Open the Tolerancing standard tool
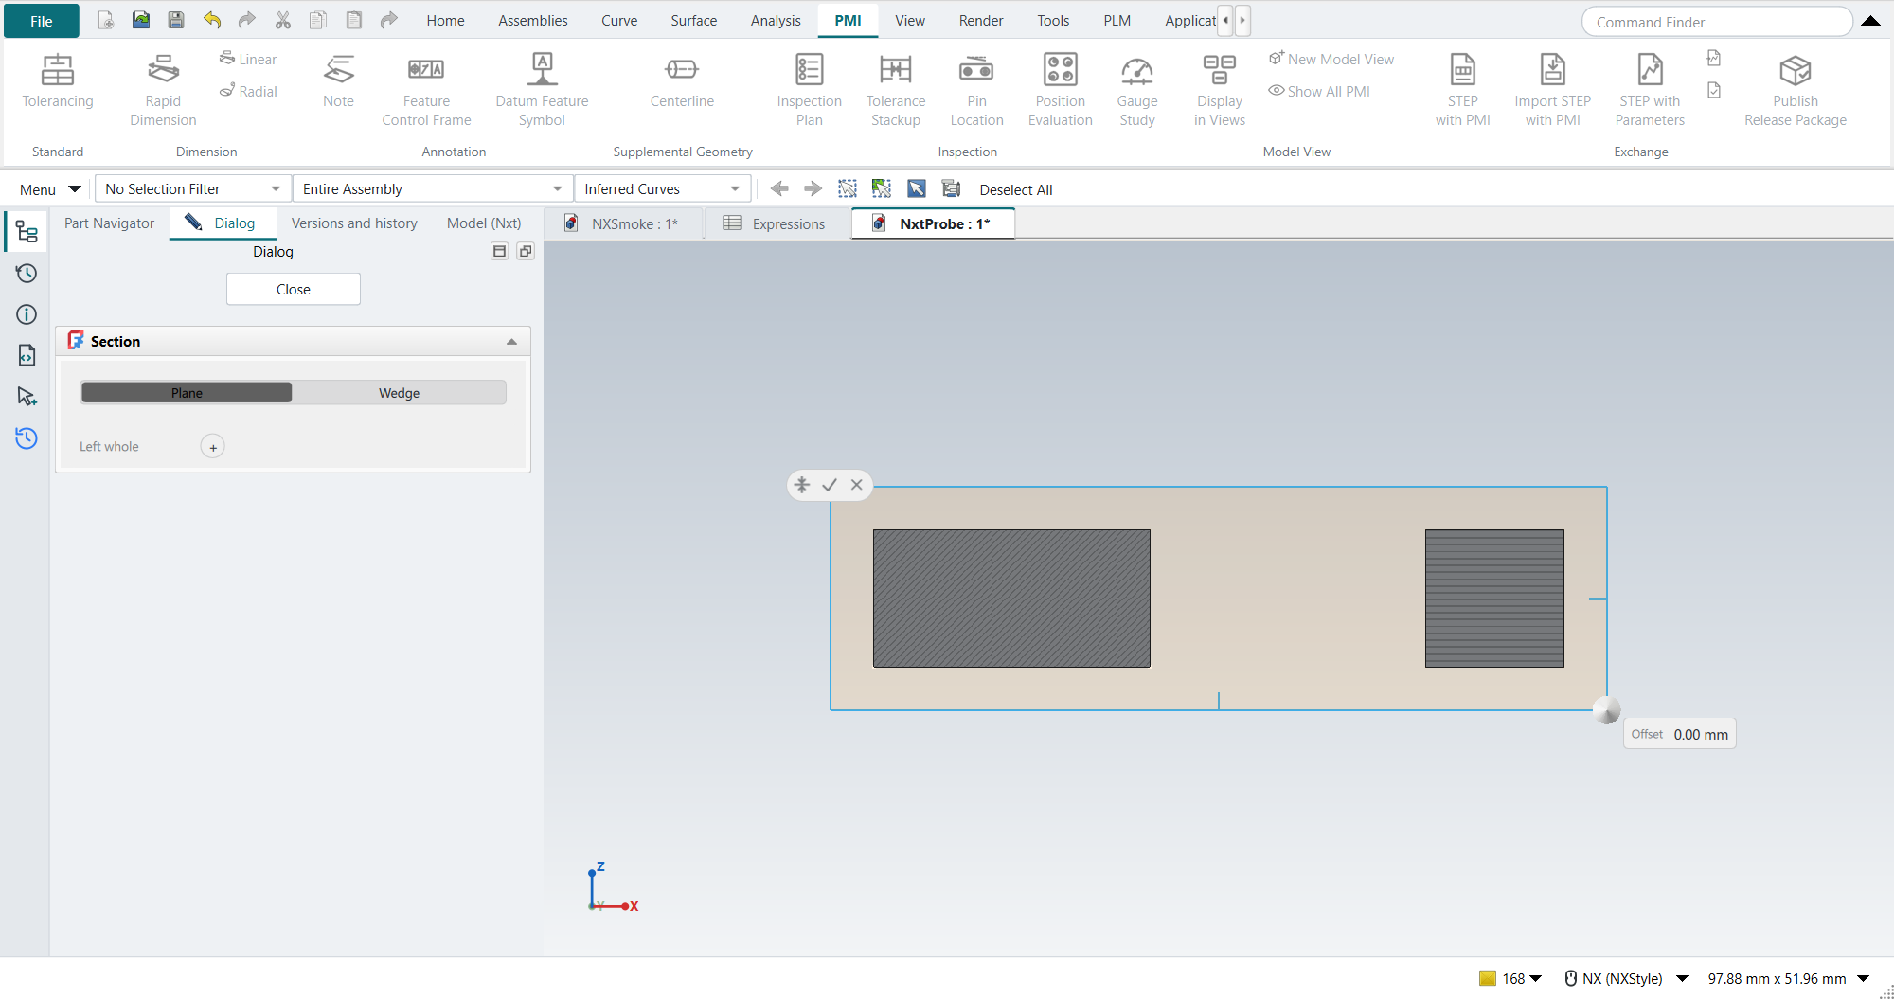Screen dimensions: 1894x999 [58, 82]
